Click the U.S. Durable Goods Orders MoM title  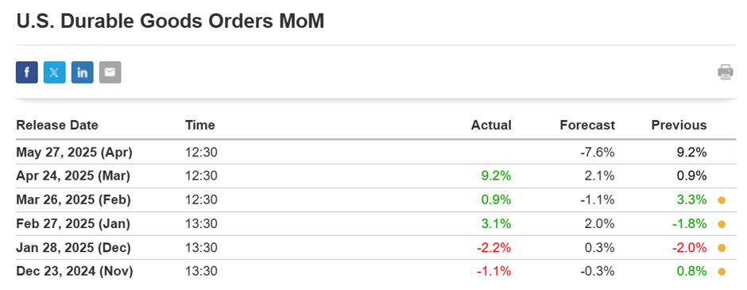pyautogui.click(x=170, y=22)
